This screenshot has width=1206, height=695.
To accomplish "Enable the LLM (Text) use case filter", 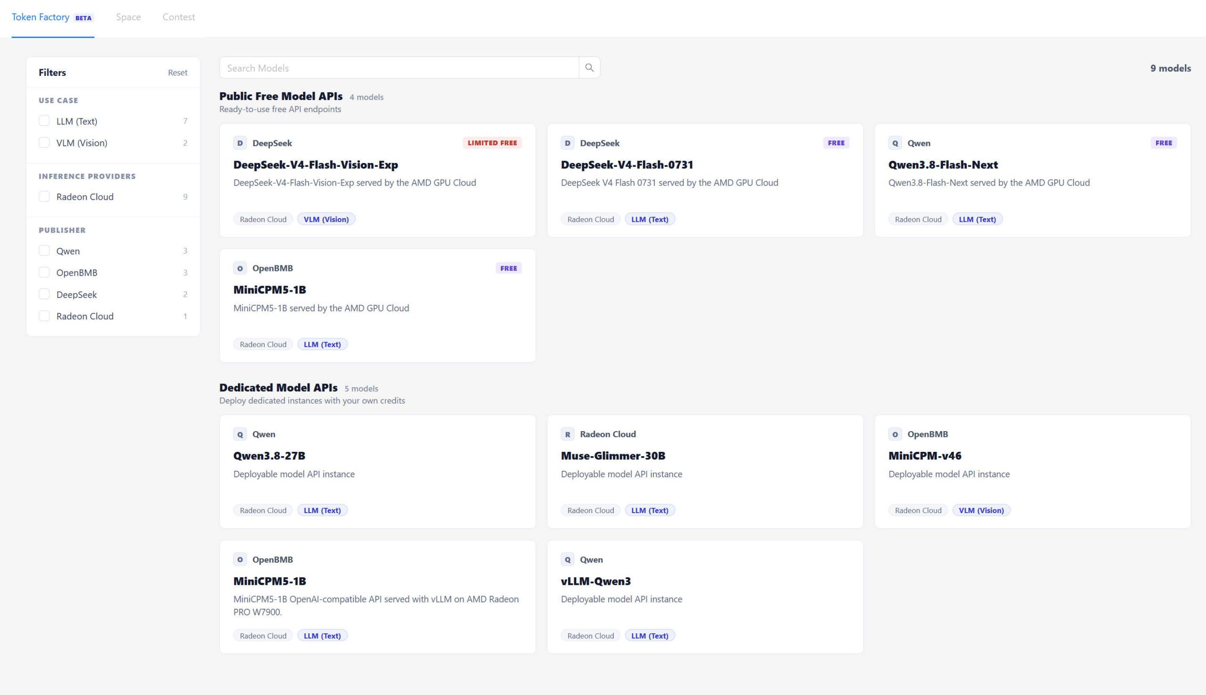I will point(44,121).
